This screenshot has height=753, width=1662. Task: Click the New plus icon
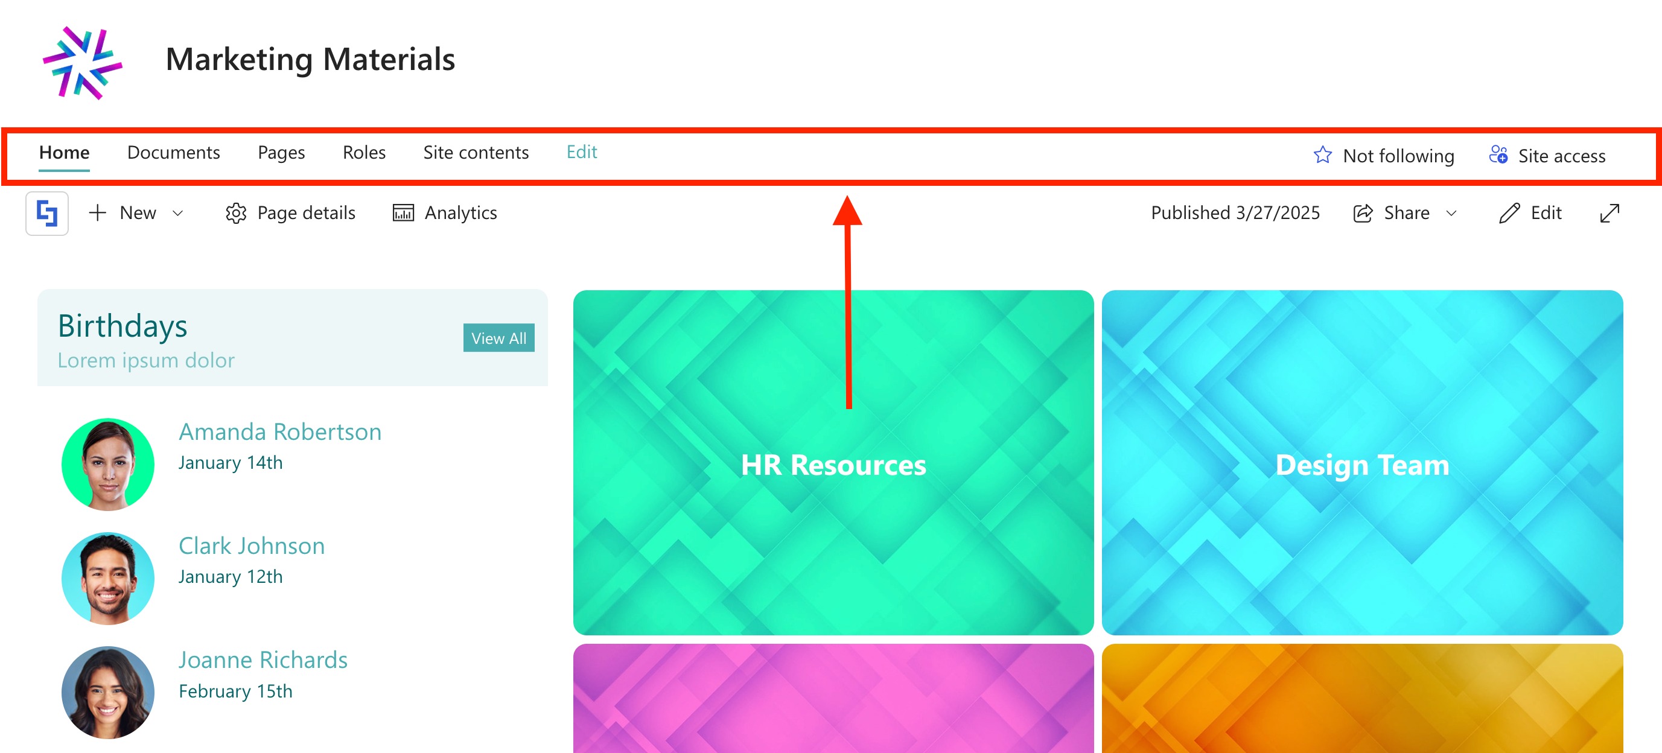tap(97, 213)
